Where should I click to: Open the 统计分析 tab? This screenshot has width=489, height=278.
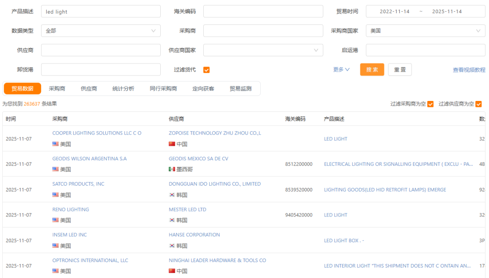pos(123,89)
